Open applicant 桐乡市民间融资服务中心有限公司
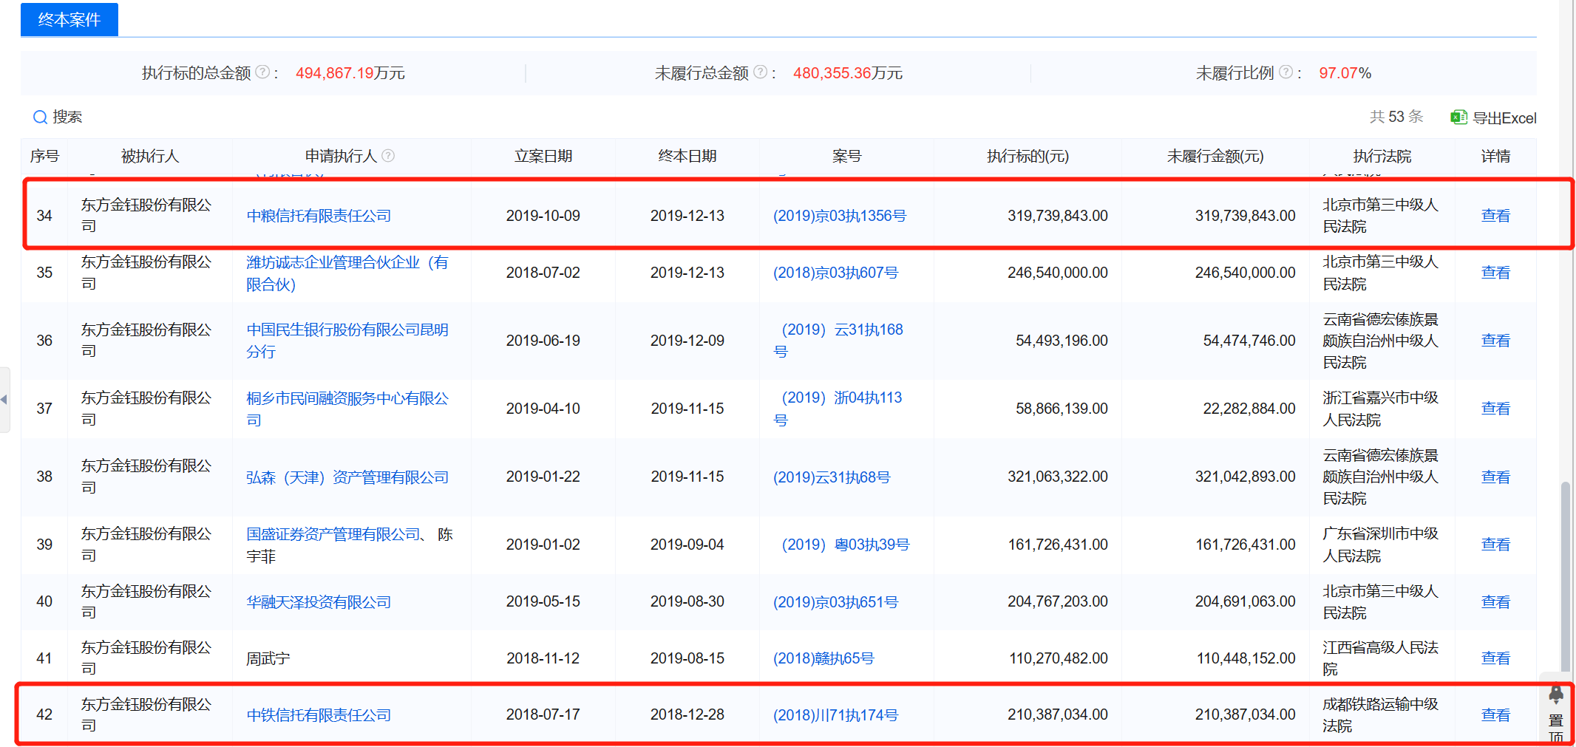This screenshot has width=1576, height=747. point(347,409)
